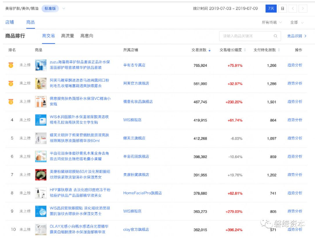Image resolution: width=315 pixels, height=240 pixels.
Task: Open OLAY光感小白瓶 product thumbnail
Action: pos(41,230)
